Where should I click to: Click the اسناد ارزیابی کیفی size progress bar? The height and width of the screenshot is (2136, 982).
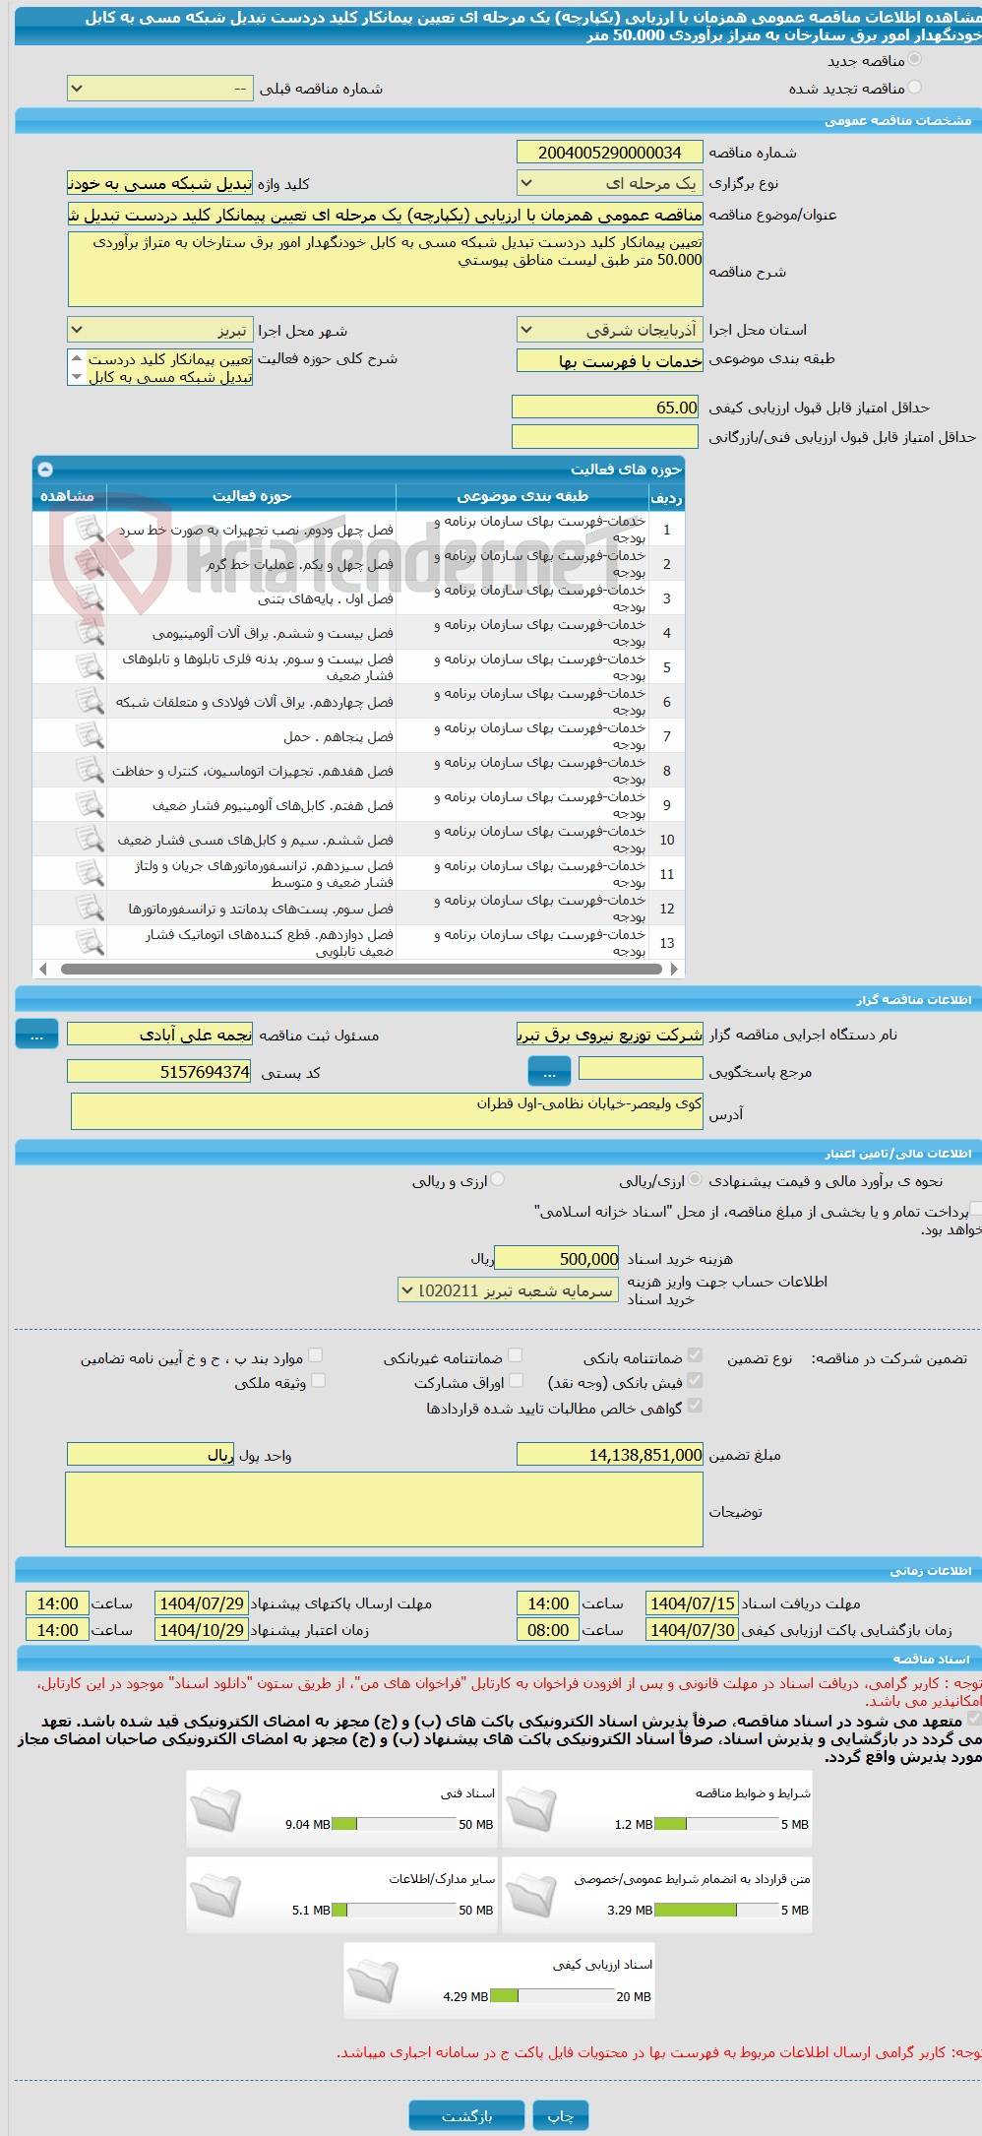pos(552,1995)
